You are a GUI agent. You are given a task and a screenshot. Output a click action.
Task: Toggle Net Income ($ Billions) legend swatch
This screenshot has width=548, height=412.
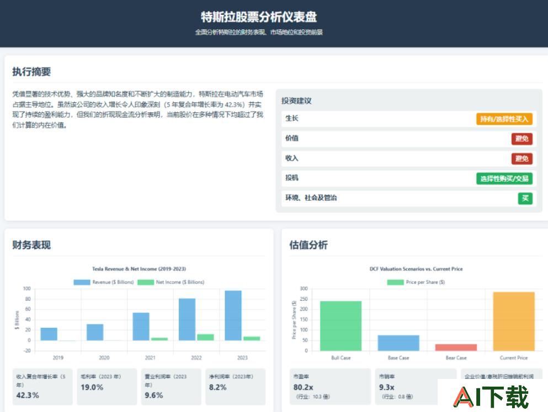tap(145, 282)
